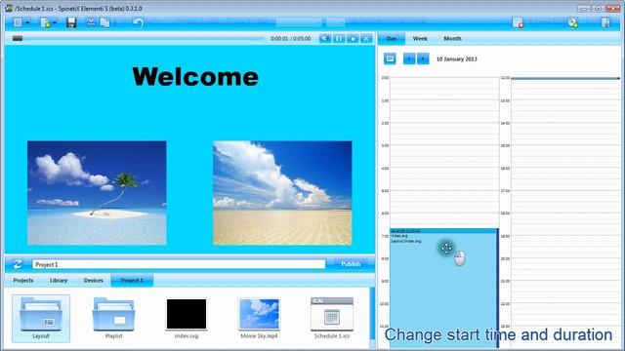Screen dimensions: 625x351
Task: Click the copy pages icon
Action: pyautogui.click(x=104, y=22)
